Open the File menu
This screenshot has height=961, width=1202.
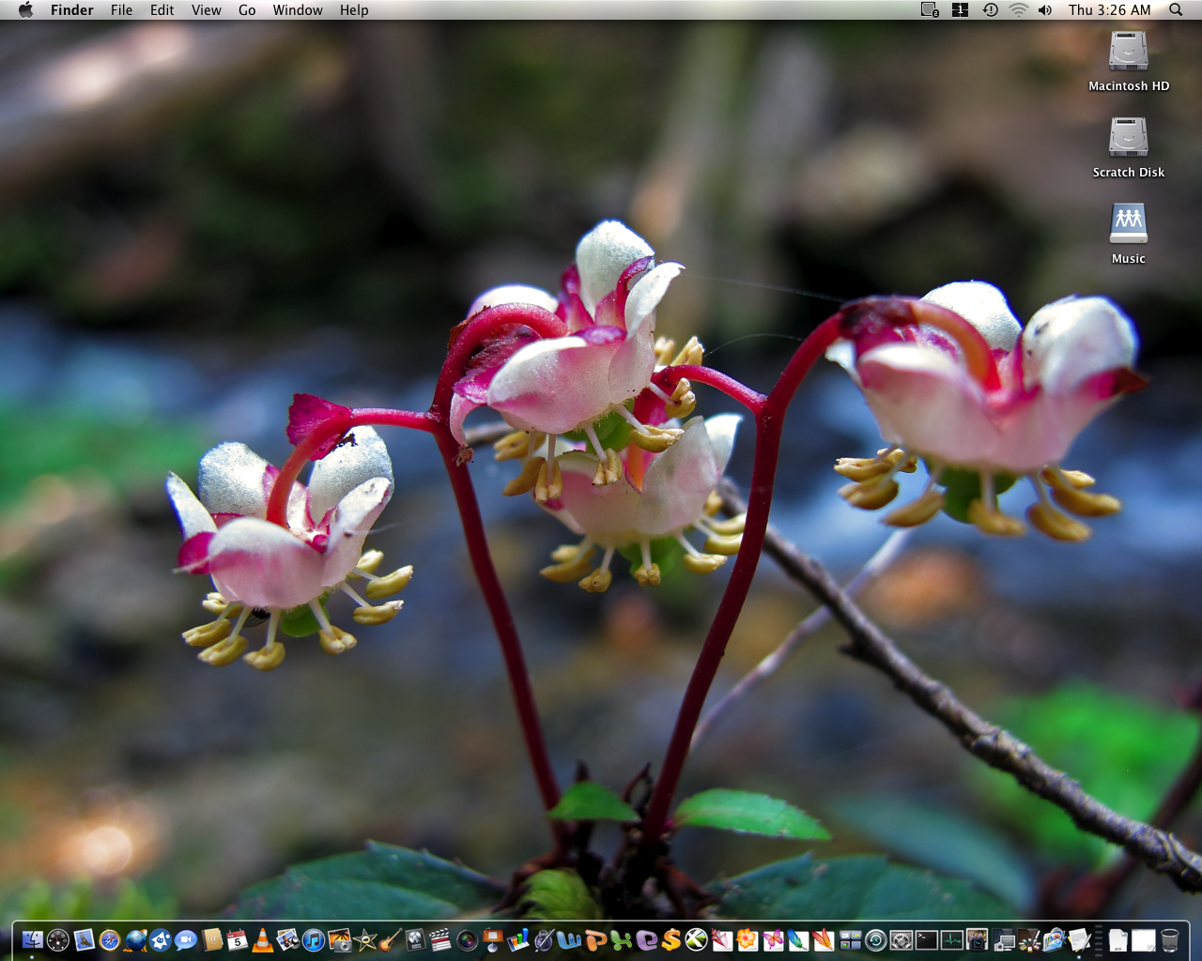(121, 9)
